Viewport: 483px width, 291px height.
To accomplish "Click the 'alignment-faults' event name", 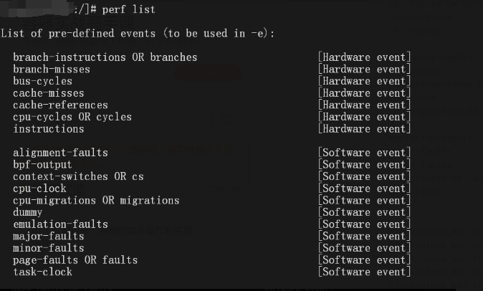I will [60, 153].
